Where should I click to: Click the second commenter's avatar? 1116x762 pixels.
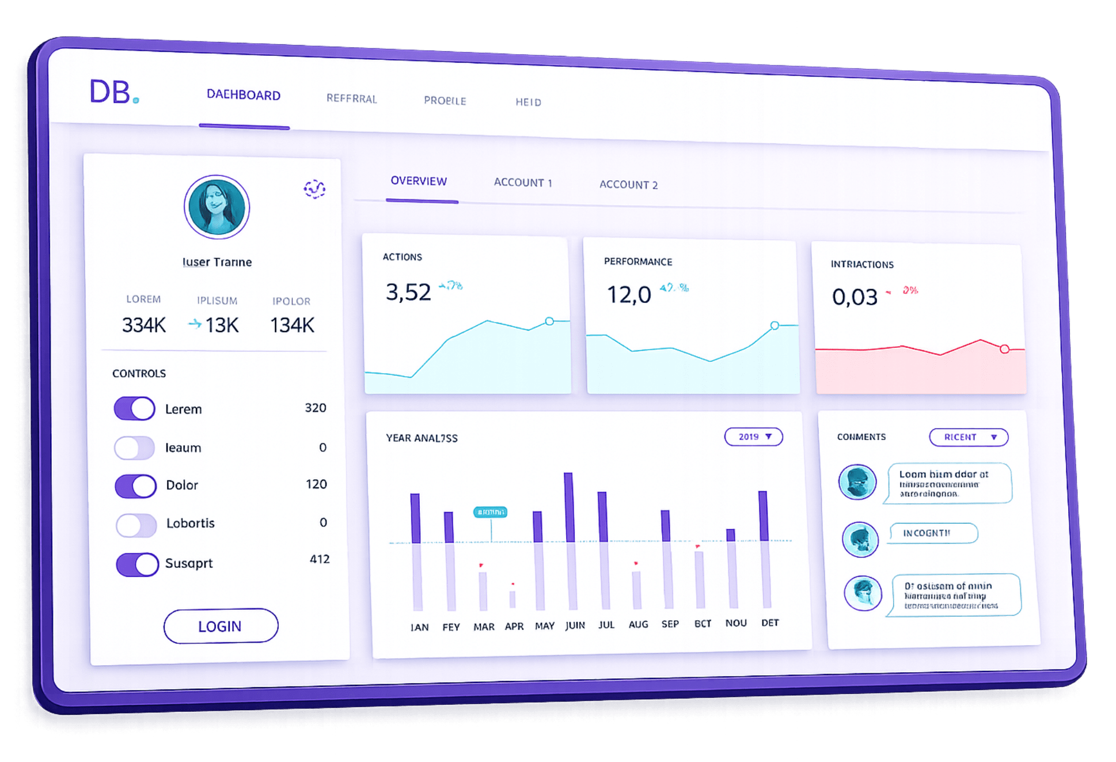click(860, 540)
